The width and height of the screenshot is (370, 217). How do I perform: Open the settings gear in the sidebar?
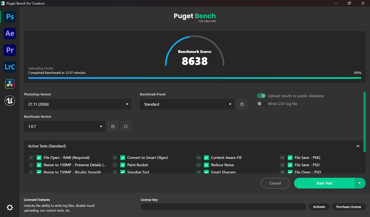coord(10,207)
